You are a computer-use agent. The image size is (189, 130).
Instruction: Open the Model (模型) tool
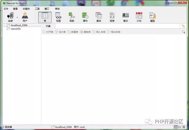(152, 17)
